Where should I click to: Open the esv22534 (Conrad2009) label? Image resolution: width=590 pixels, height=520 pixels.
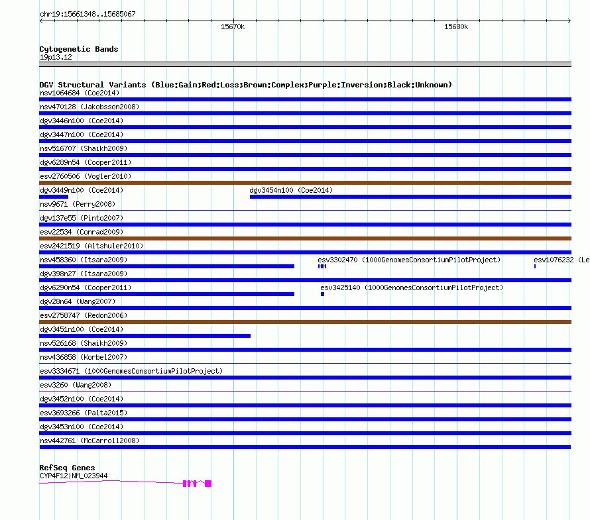pyautogui.click(x=82, y=232)
